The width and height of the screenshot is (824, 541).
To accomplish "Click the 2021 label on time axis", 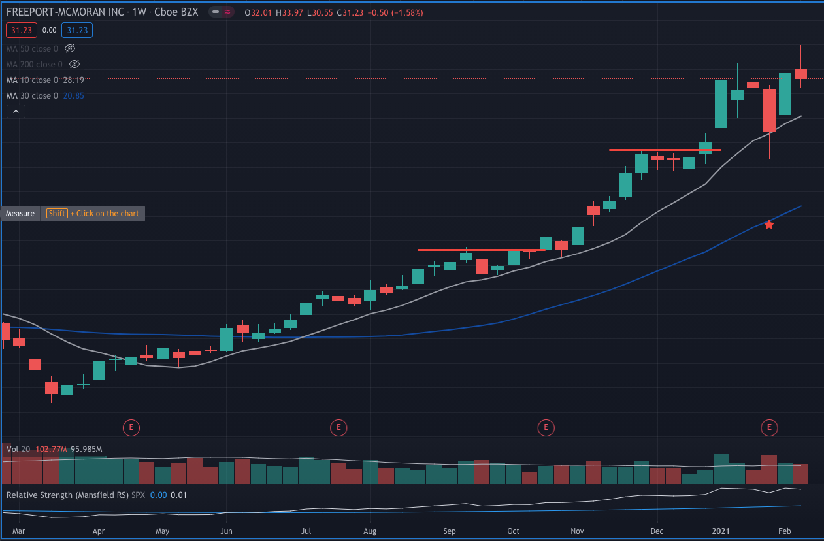I will click(x=721, y=531).
